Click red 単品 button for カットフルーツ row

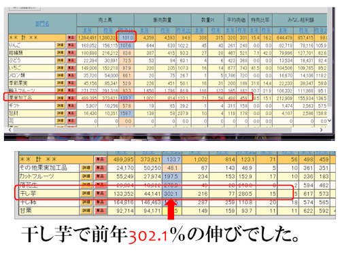click(101, 176)
